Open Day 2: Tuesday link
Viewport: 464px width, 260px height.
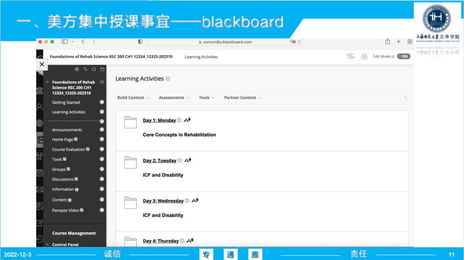(x=160, y=161)
